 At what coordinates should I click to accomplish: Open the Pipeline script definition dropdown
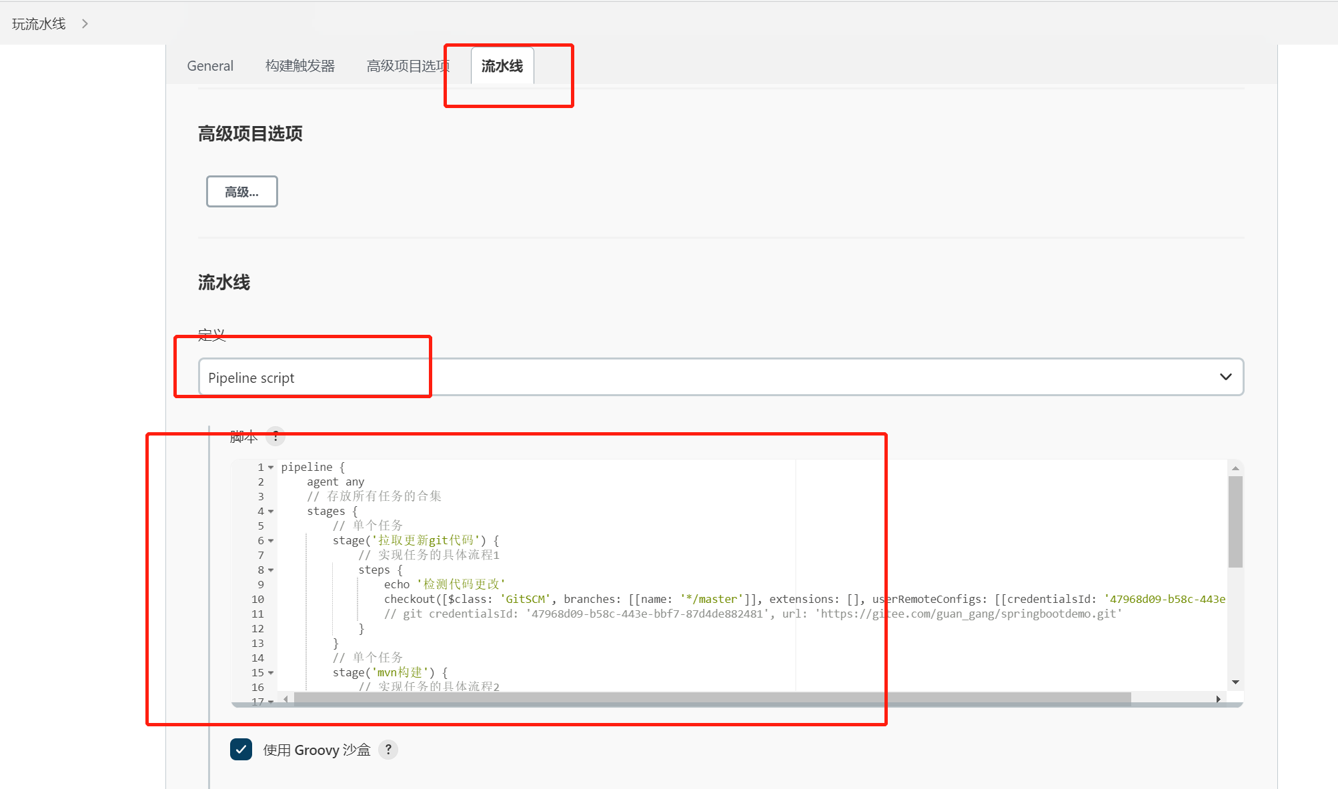pos(720,377)
